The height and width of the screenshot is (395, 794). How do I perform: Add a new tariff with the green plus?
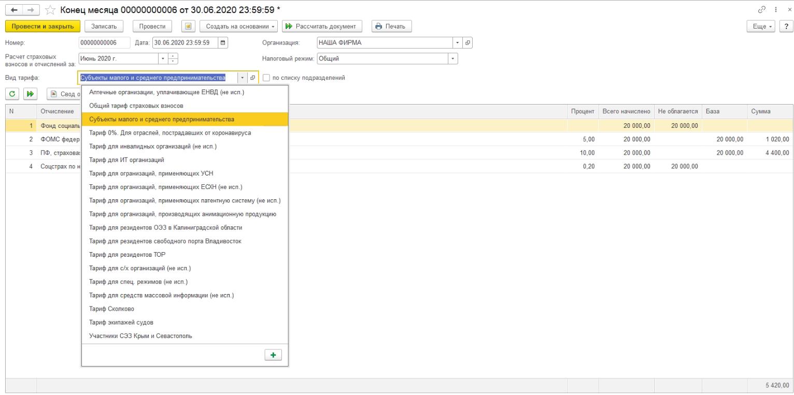[273, 354]
